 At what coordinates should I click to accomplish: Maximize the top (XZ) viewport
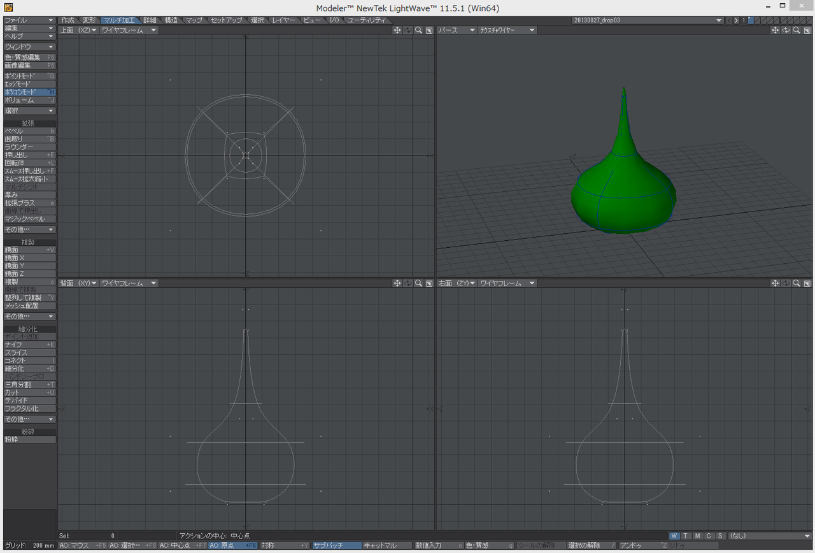click(x=429, y=31)
